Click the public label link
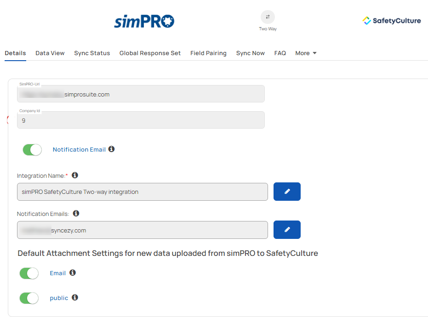The width and height of the screenshot is (428, 317). pos(59,298)
